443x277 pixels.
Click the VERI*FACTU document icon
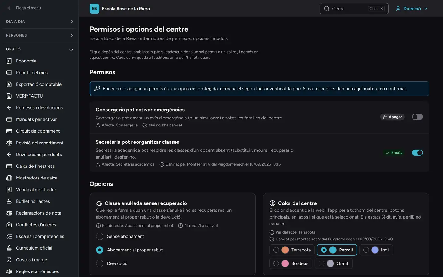pos(9,96)
